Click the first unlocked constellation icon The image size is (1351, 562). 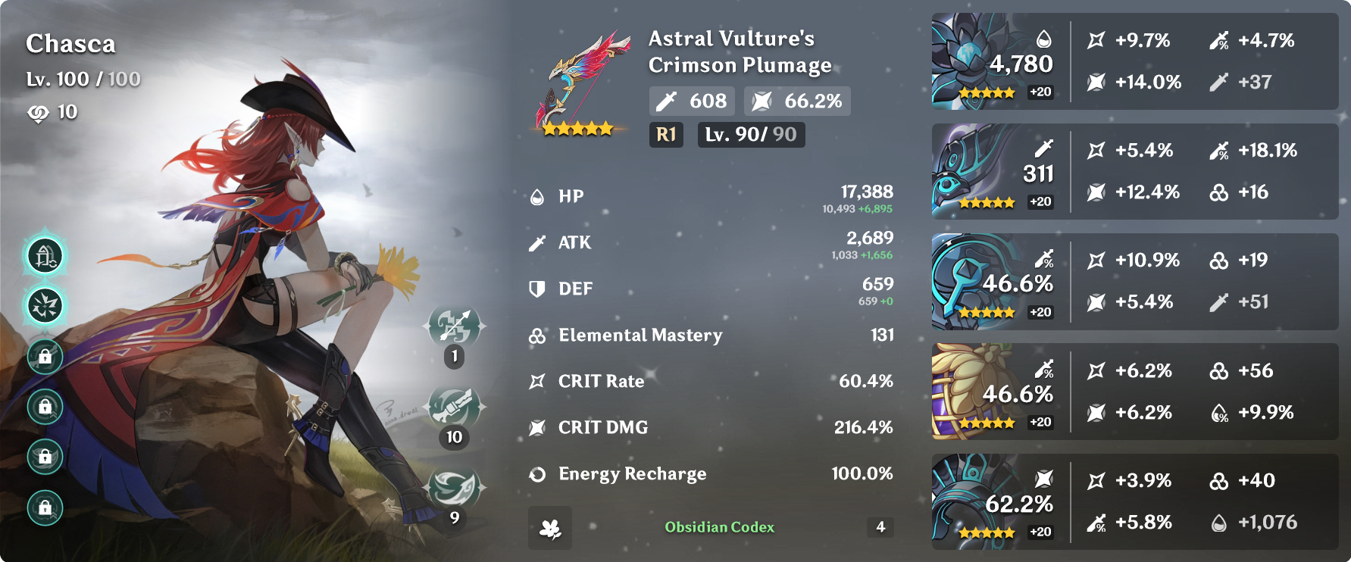[x=45, y=256]
